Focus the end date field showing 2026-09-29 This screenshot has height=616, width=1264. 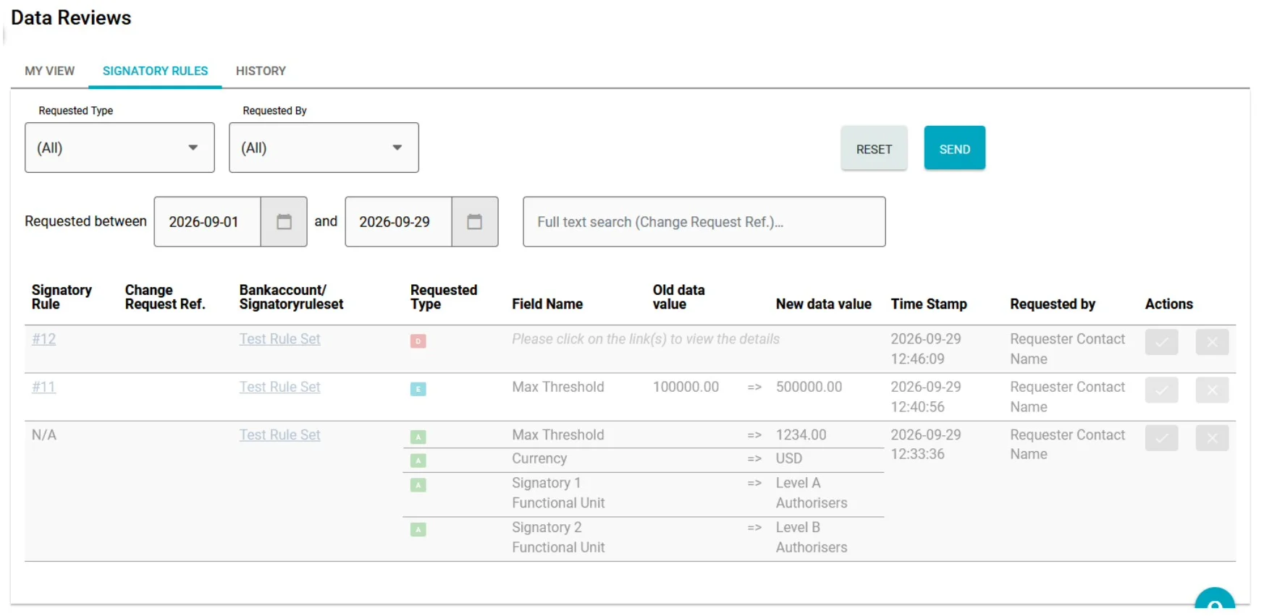399,222
